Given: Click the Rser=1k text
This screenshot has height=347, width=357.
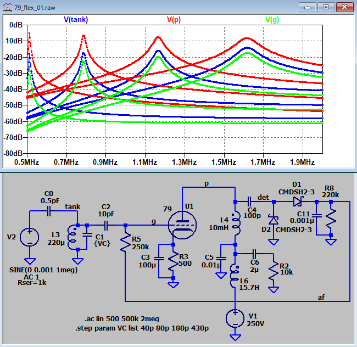Looking at the screenshot, I should click(32, 283).
